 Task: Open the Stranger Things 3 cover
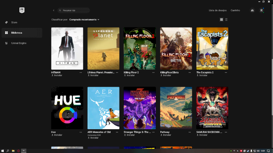pyautogui.click(x=140, y=108)
